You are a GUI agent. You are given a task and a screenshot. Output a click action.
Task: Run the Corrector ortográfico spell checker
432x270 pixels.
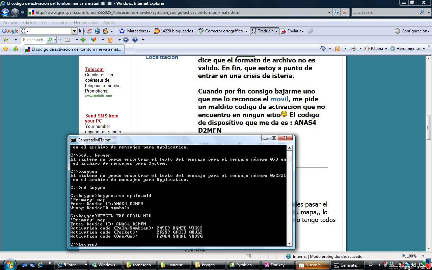click(x=223, y=31)
